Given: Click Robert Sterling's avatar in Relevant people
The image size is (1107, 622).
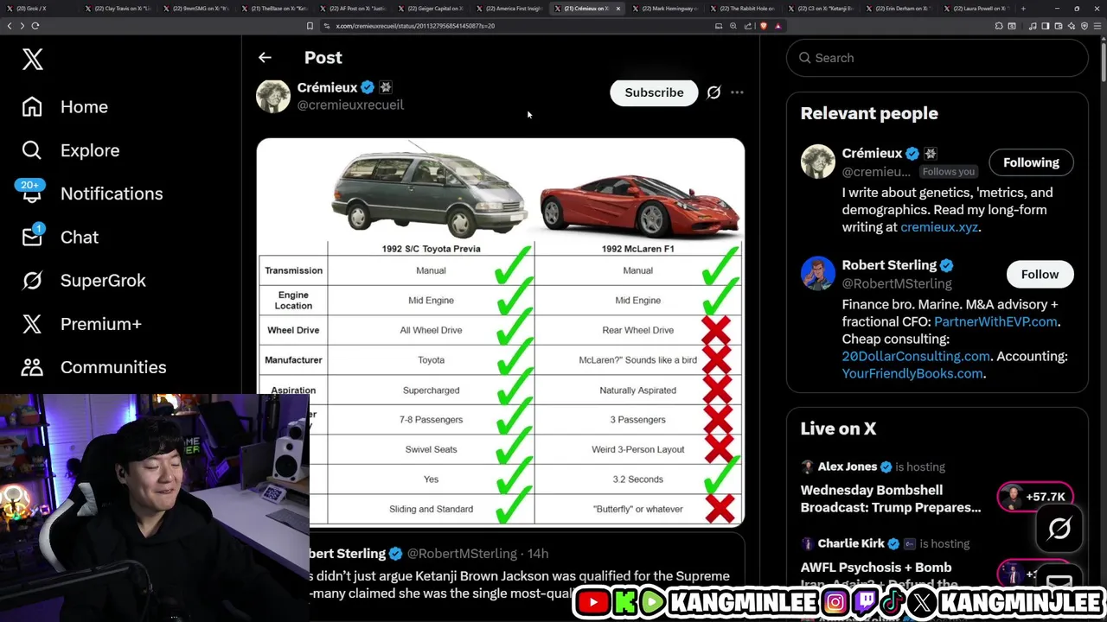Looking at the screenshot, I should pyautogui.click(x=817, y=274).
